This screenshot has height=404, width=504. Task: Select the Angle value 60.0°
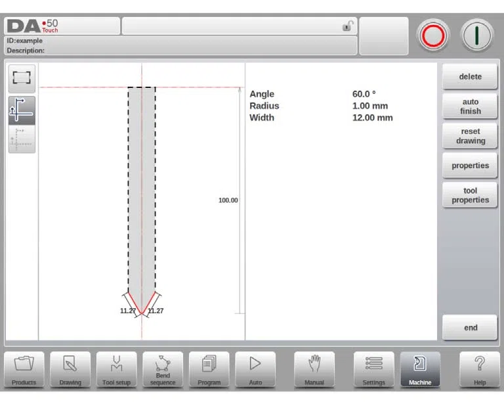[x=364, y=94]
